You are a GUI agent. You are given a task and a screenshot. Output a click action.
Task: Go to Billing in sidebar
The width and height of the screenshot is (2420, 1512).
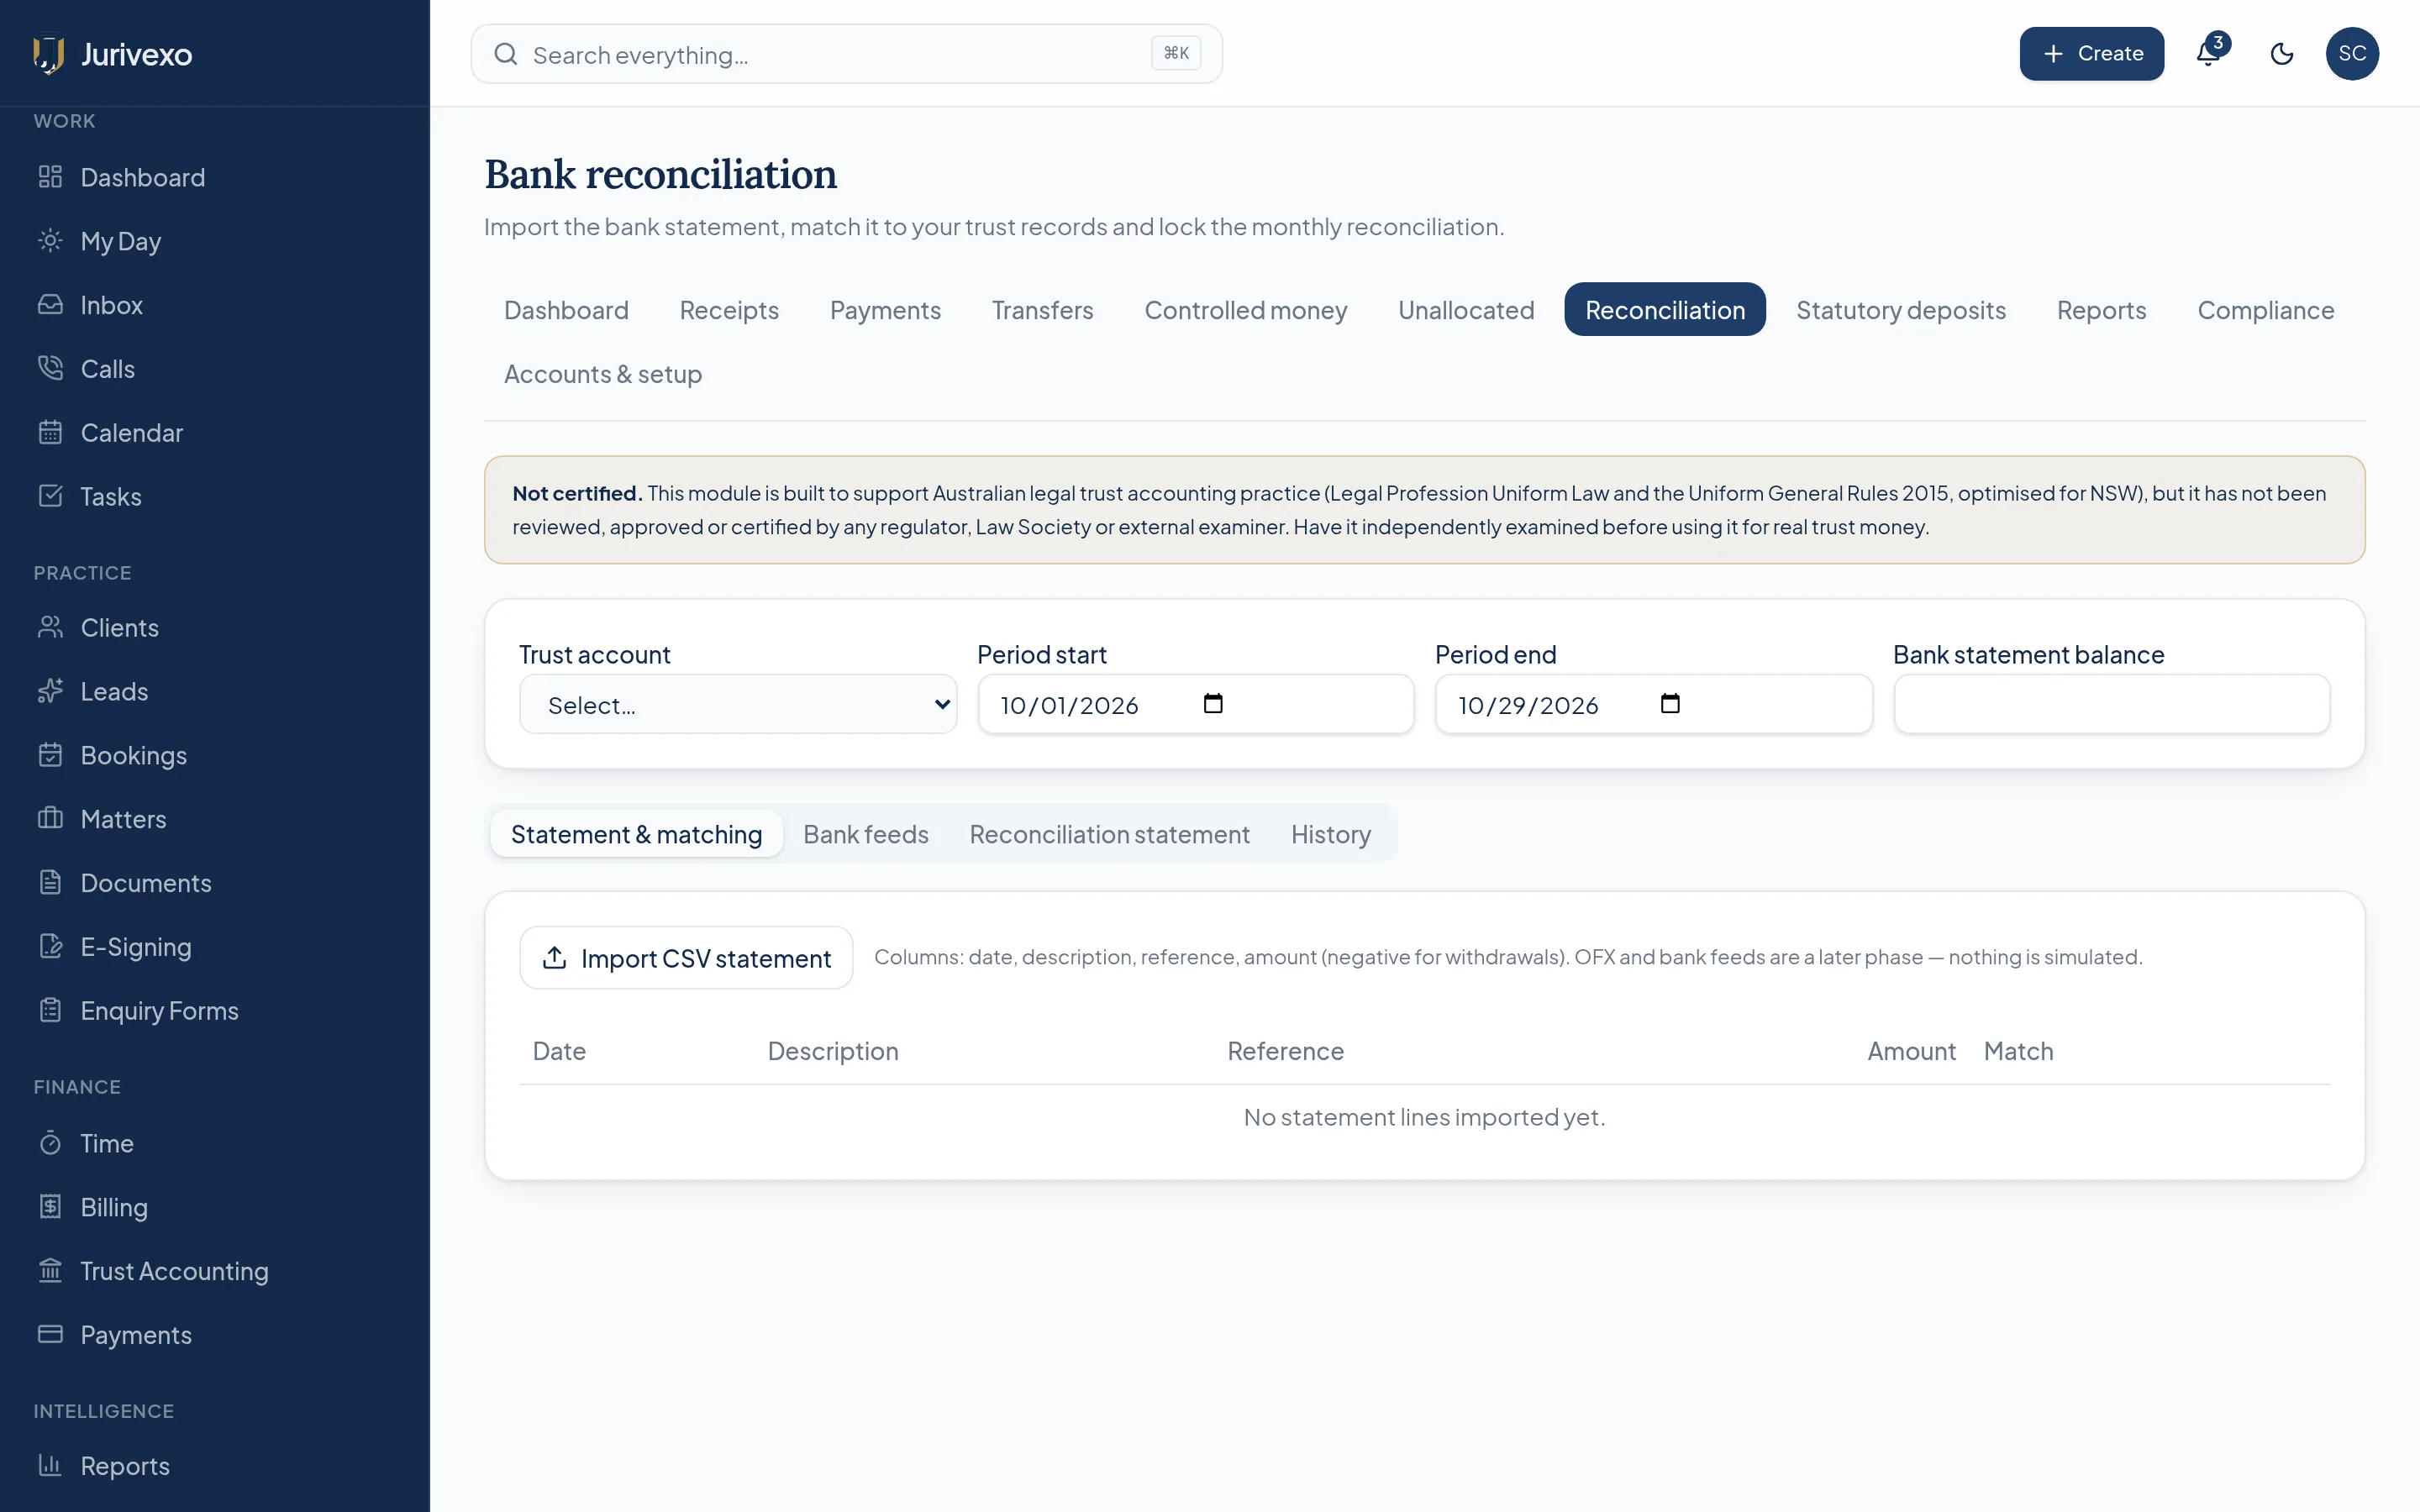[x=214, y=1208]
